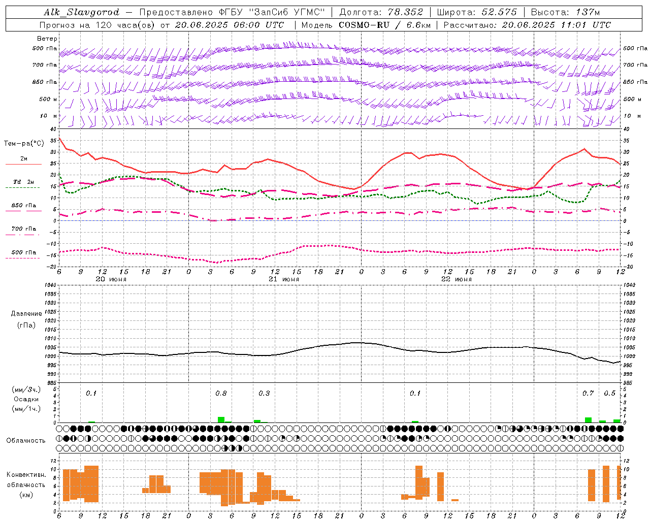Click the green precipitation bar below 0.7

[x=588, y=420]
